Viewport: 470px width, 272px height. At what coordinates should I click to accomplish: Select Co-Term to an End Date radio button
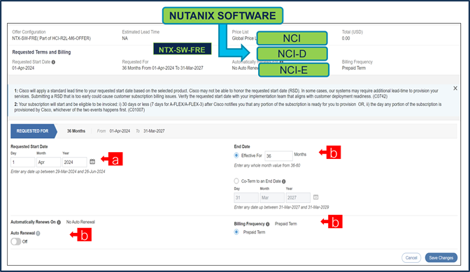pyautogui.click(x=236, y=181)
